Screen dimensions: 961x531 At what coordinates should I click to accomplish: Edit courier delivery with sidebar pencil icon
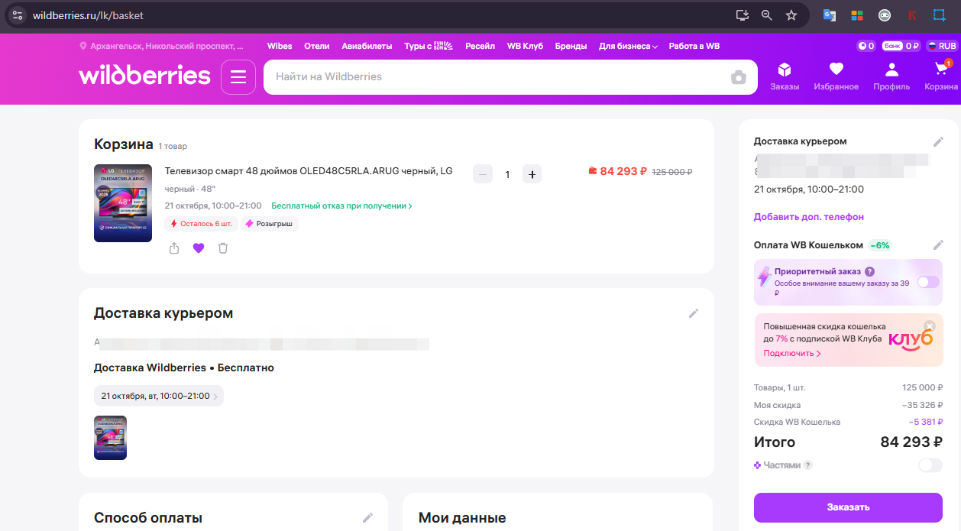(938, 142)
